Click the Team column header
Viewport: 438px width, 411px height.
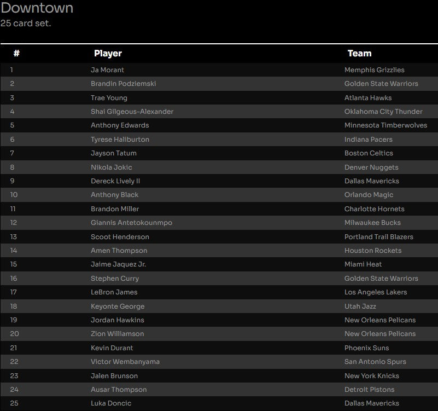click(359, 53)
